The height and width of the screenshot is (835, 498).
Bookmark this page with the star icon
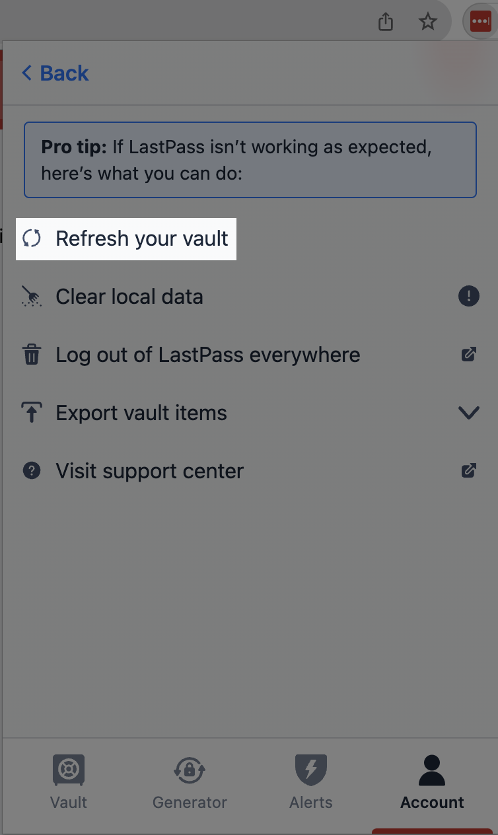429,22
